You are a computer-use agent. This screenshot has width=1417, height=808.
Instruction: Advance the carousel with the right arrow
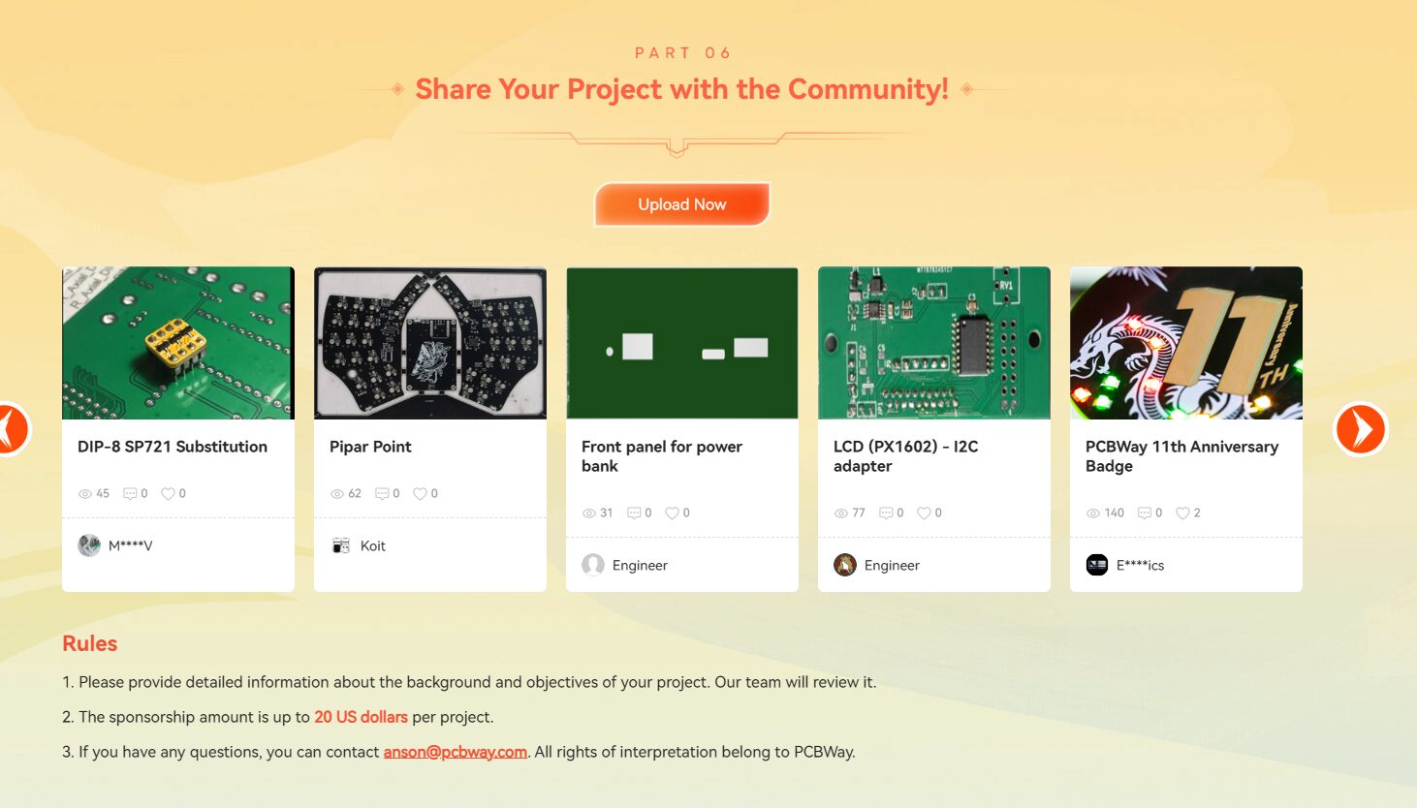(1361, 429)
